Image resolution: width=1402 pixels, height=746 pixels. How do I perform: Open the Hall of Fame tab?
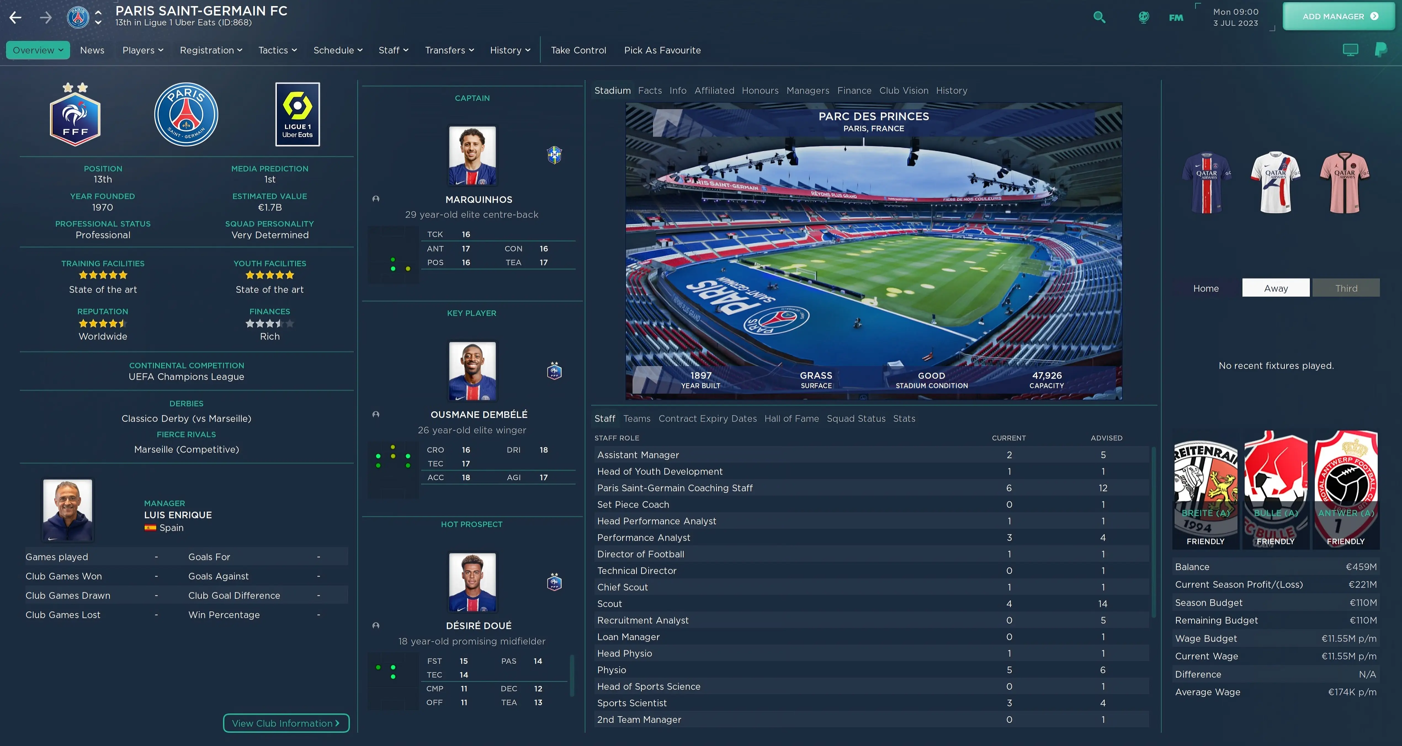tap(791, 419)
